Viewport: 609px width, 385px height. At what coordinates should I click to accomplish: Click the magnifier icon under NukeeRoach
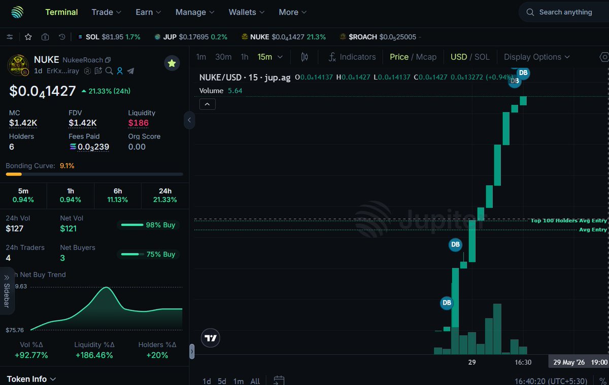click(x=109, y=71)
